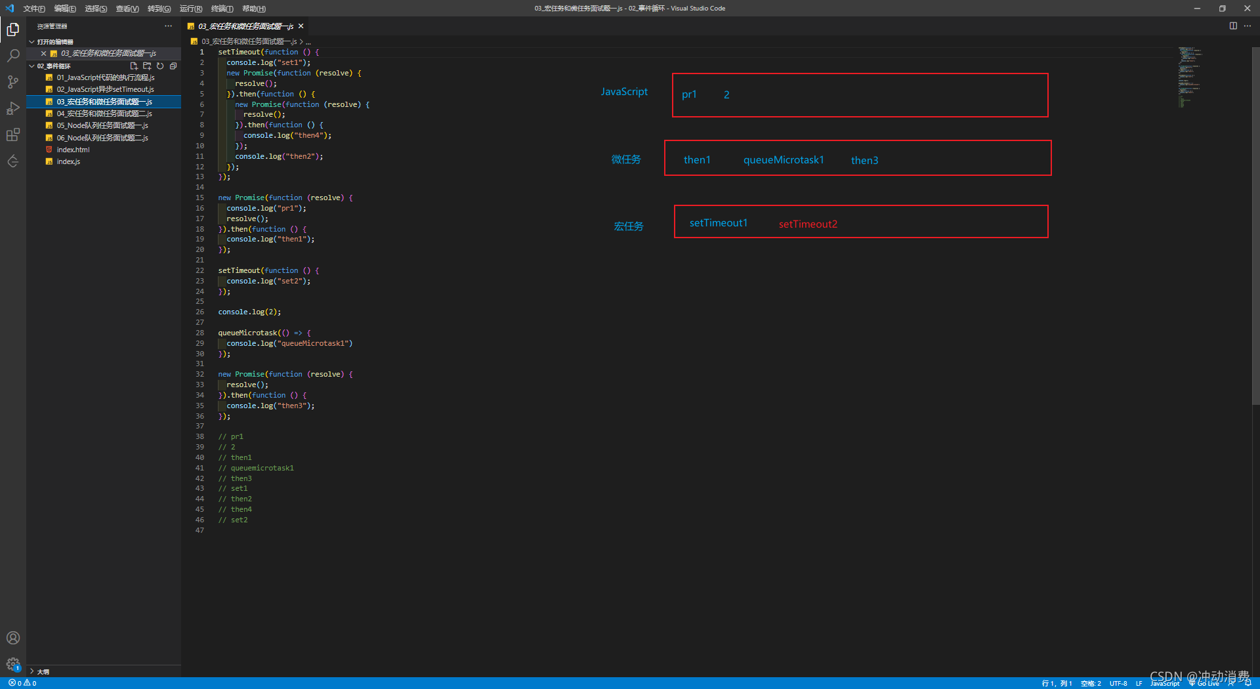Image resolution: width=1260 pixels, height=689 pixels.
Task: Open the Extensions view
Action: (12, 135)
